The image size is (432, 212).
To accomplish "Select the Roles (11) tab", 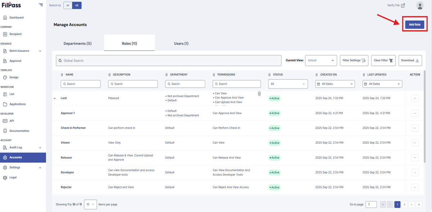I will (129, 44).
